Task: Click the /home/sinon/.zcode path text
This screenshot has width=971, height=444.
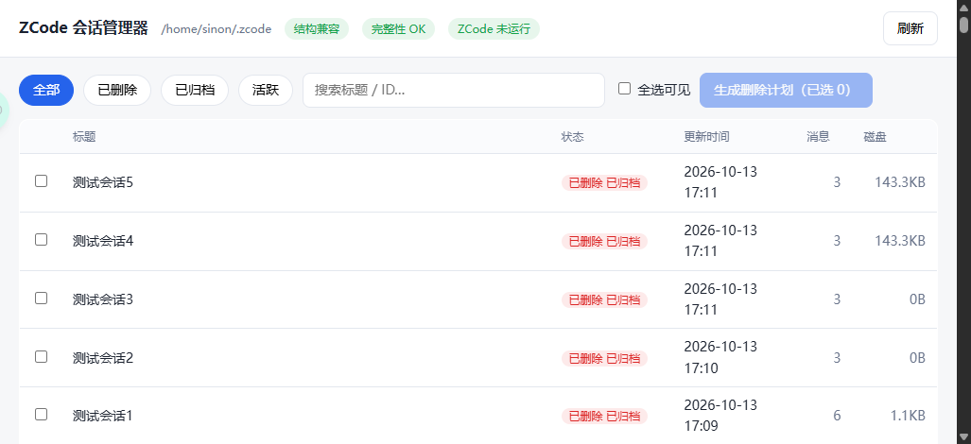Action: 217,29
